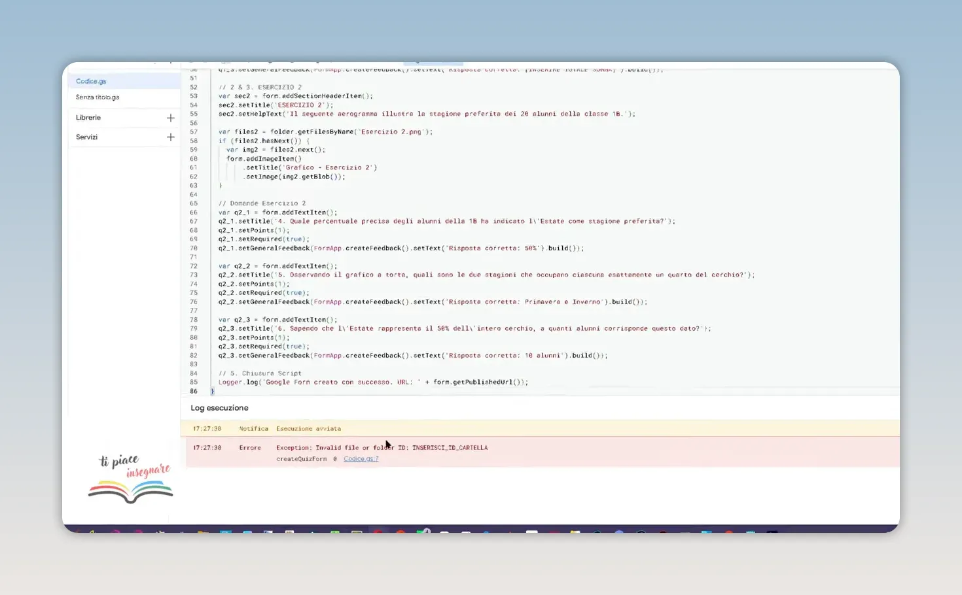The height and width of the screenshot is (595, 962).
Task: Follow the Codice.gs:7 error link
Action: (x=361, y=459)
